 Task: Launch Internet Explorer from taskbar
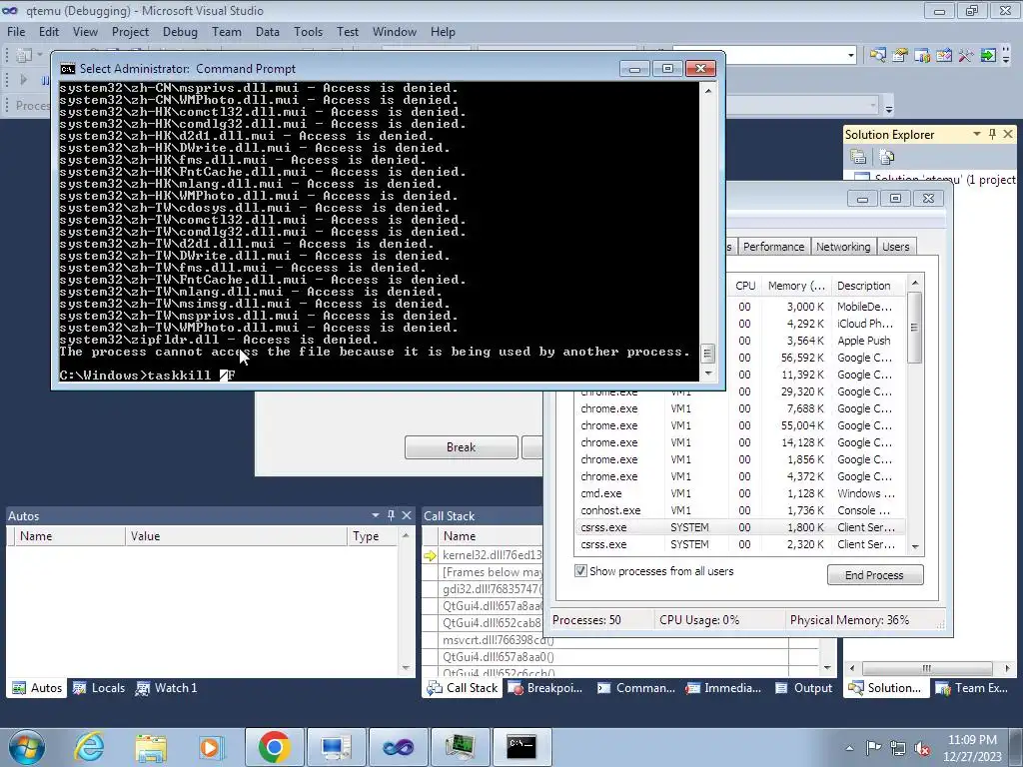click(89, 747)
